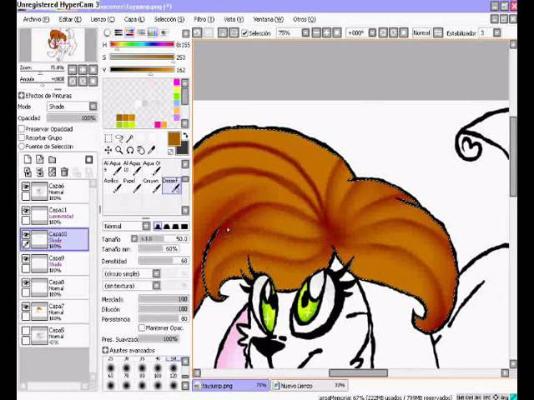Image resolution: width=534 pixels, height=400 pixels.
Task: Open the Lienzo menu
Action: [x=103, y=19]
